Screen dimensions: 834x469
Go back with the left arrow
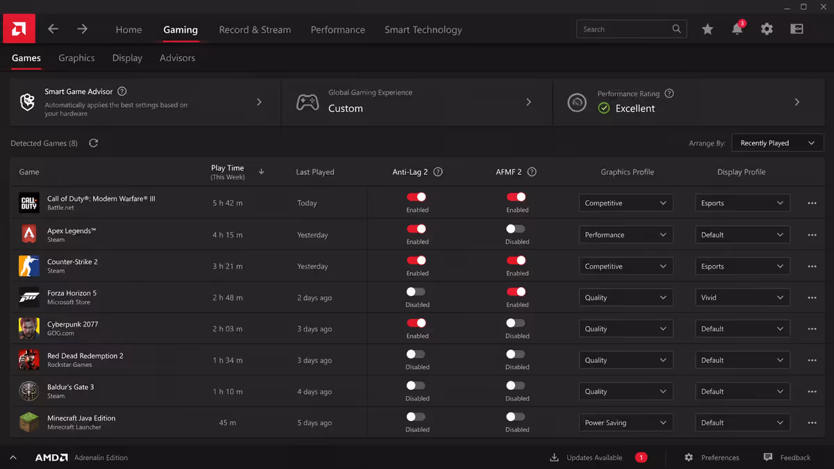tap(53, 29)
